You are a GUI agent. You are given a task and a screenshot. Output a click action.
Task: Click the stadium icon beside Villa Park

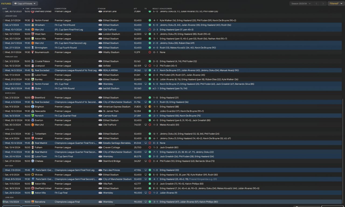click(x=100, y=184)
